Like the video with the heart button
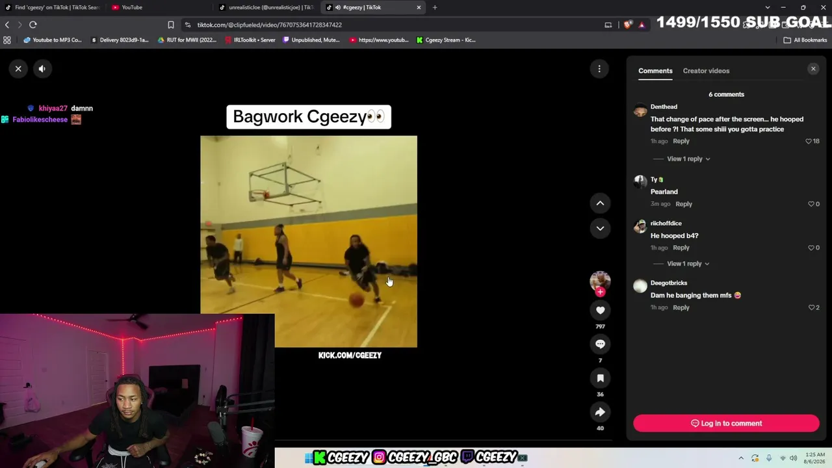The height and width of the screenshot is (468, 832). coord(600,310)
